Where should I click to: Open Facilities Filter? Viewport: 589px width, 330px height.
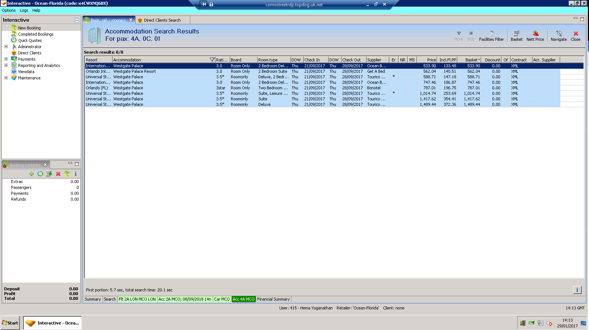click(491, 36)
